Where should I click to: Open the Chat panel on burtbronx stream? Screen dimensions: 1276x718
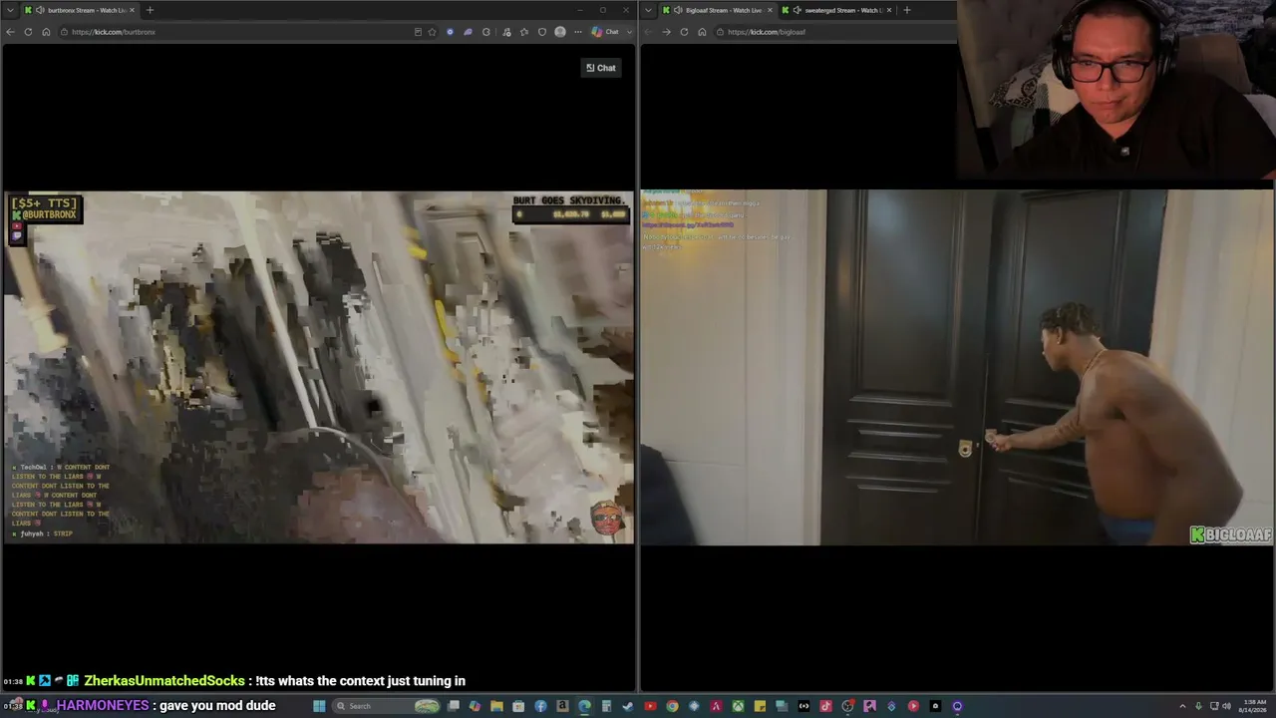click(600, 68)
